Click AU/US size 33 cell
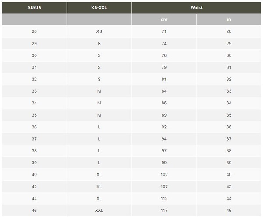The width and height of the screenshot is (263, 218). point(34,91)
